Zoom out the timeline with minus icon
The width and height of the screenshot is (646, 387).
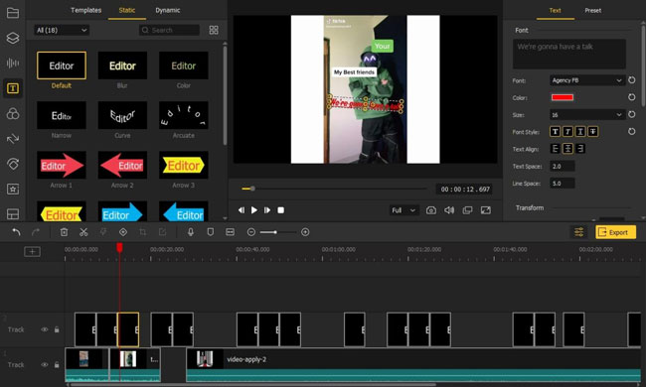click(250, 232)
